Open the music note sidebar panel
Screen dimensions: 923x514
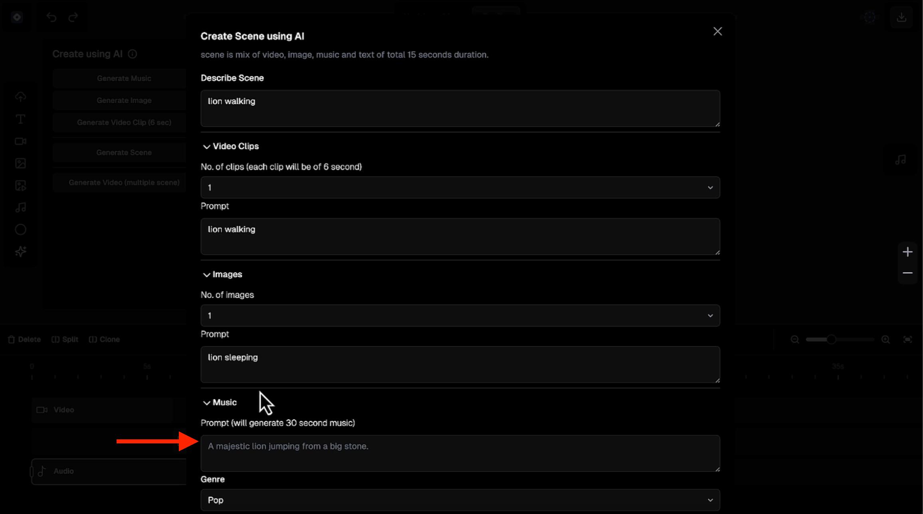click(x=20, y=208)
